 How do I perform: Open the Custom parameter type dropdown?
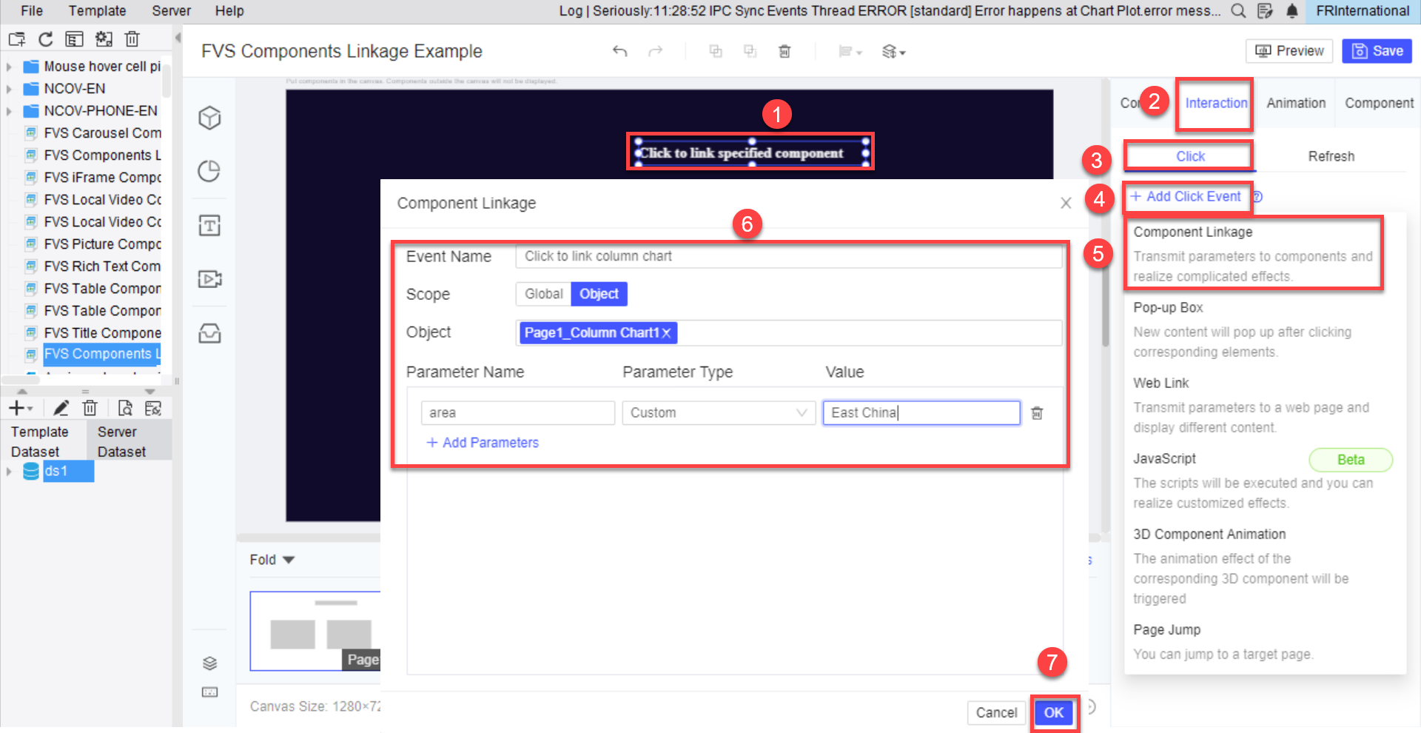click(x=802, y=412)
